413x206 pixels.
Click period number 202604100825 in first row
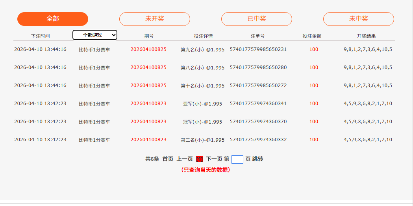click(x=148, y=49)
